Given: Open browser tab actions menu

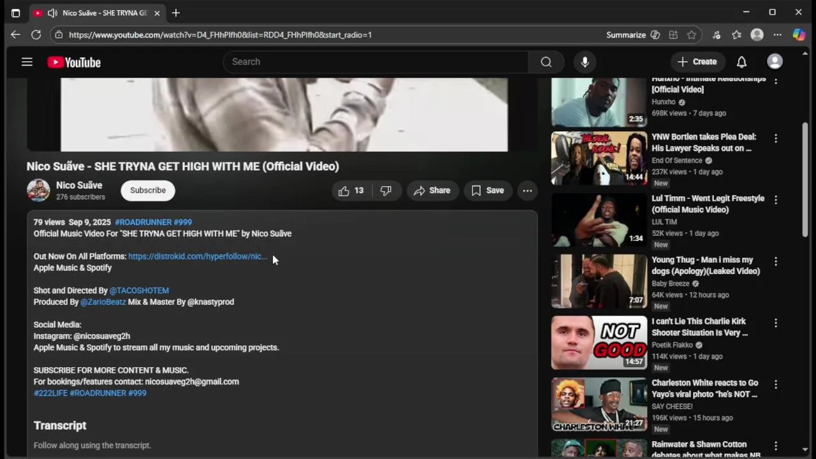Looking at the screenshot, I should [15, 13].
